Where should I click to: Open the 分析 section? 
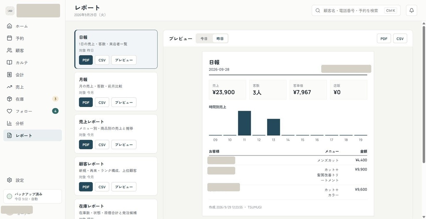[x=32, y=123]
